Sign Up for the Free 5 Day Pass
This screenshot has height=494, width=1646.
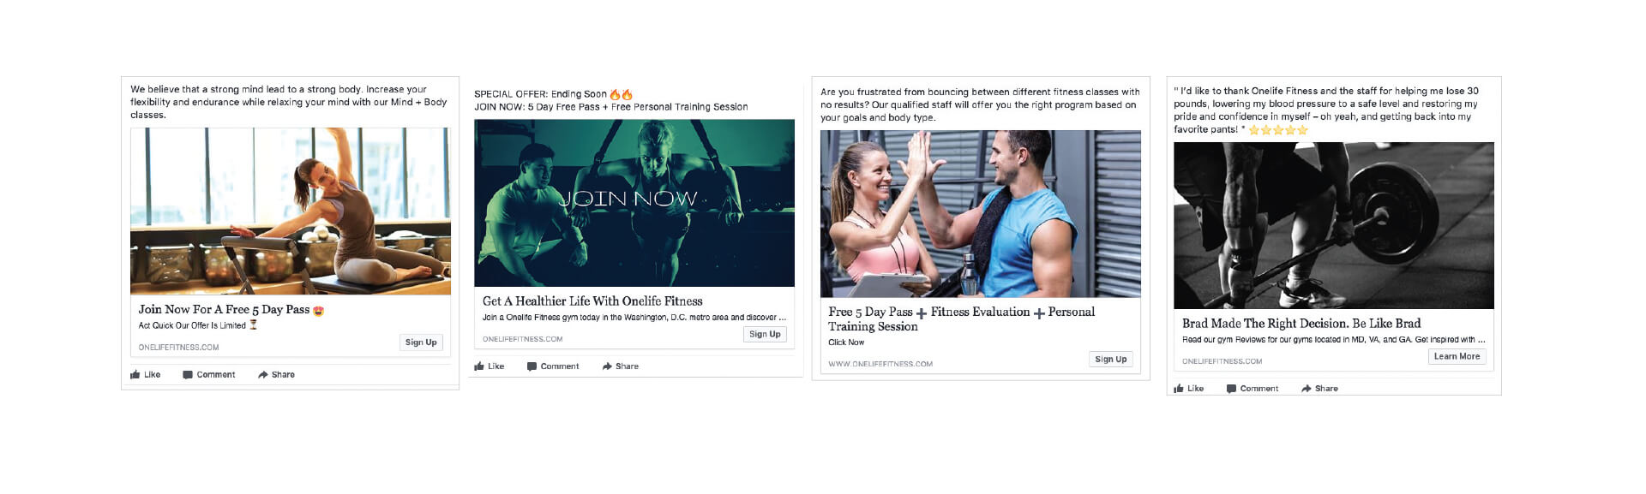421,342
